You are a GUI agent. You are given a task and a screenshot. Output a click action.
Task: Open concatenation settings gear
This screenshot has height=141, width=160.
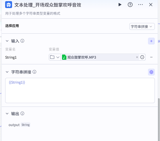(x=151, y=72)
